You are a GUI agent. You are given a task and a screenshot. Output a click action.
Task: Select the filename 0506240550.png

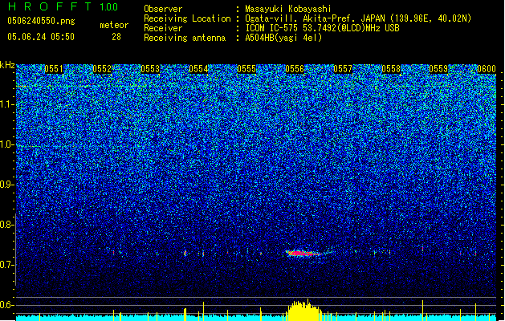tap(41, 21)
